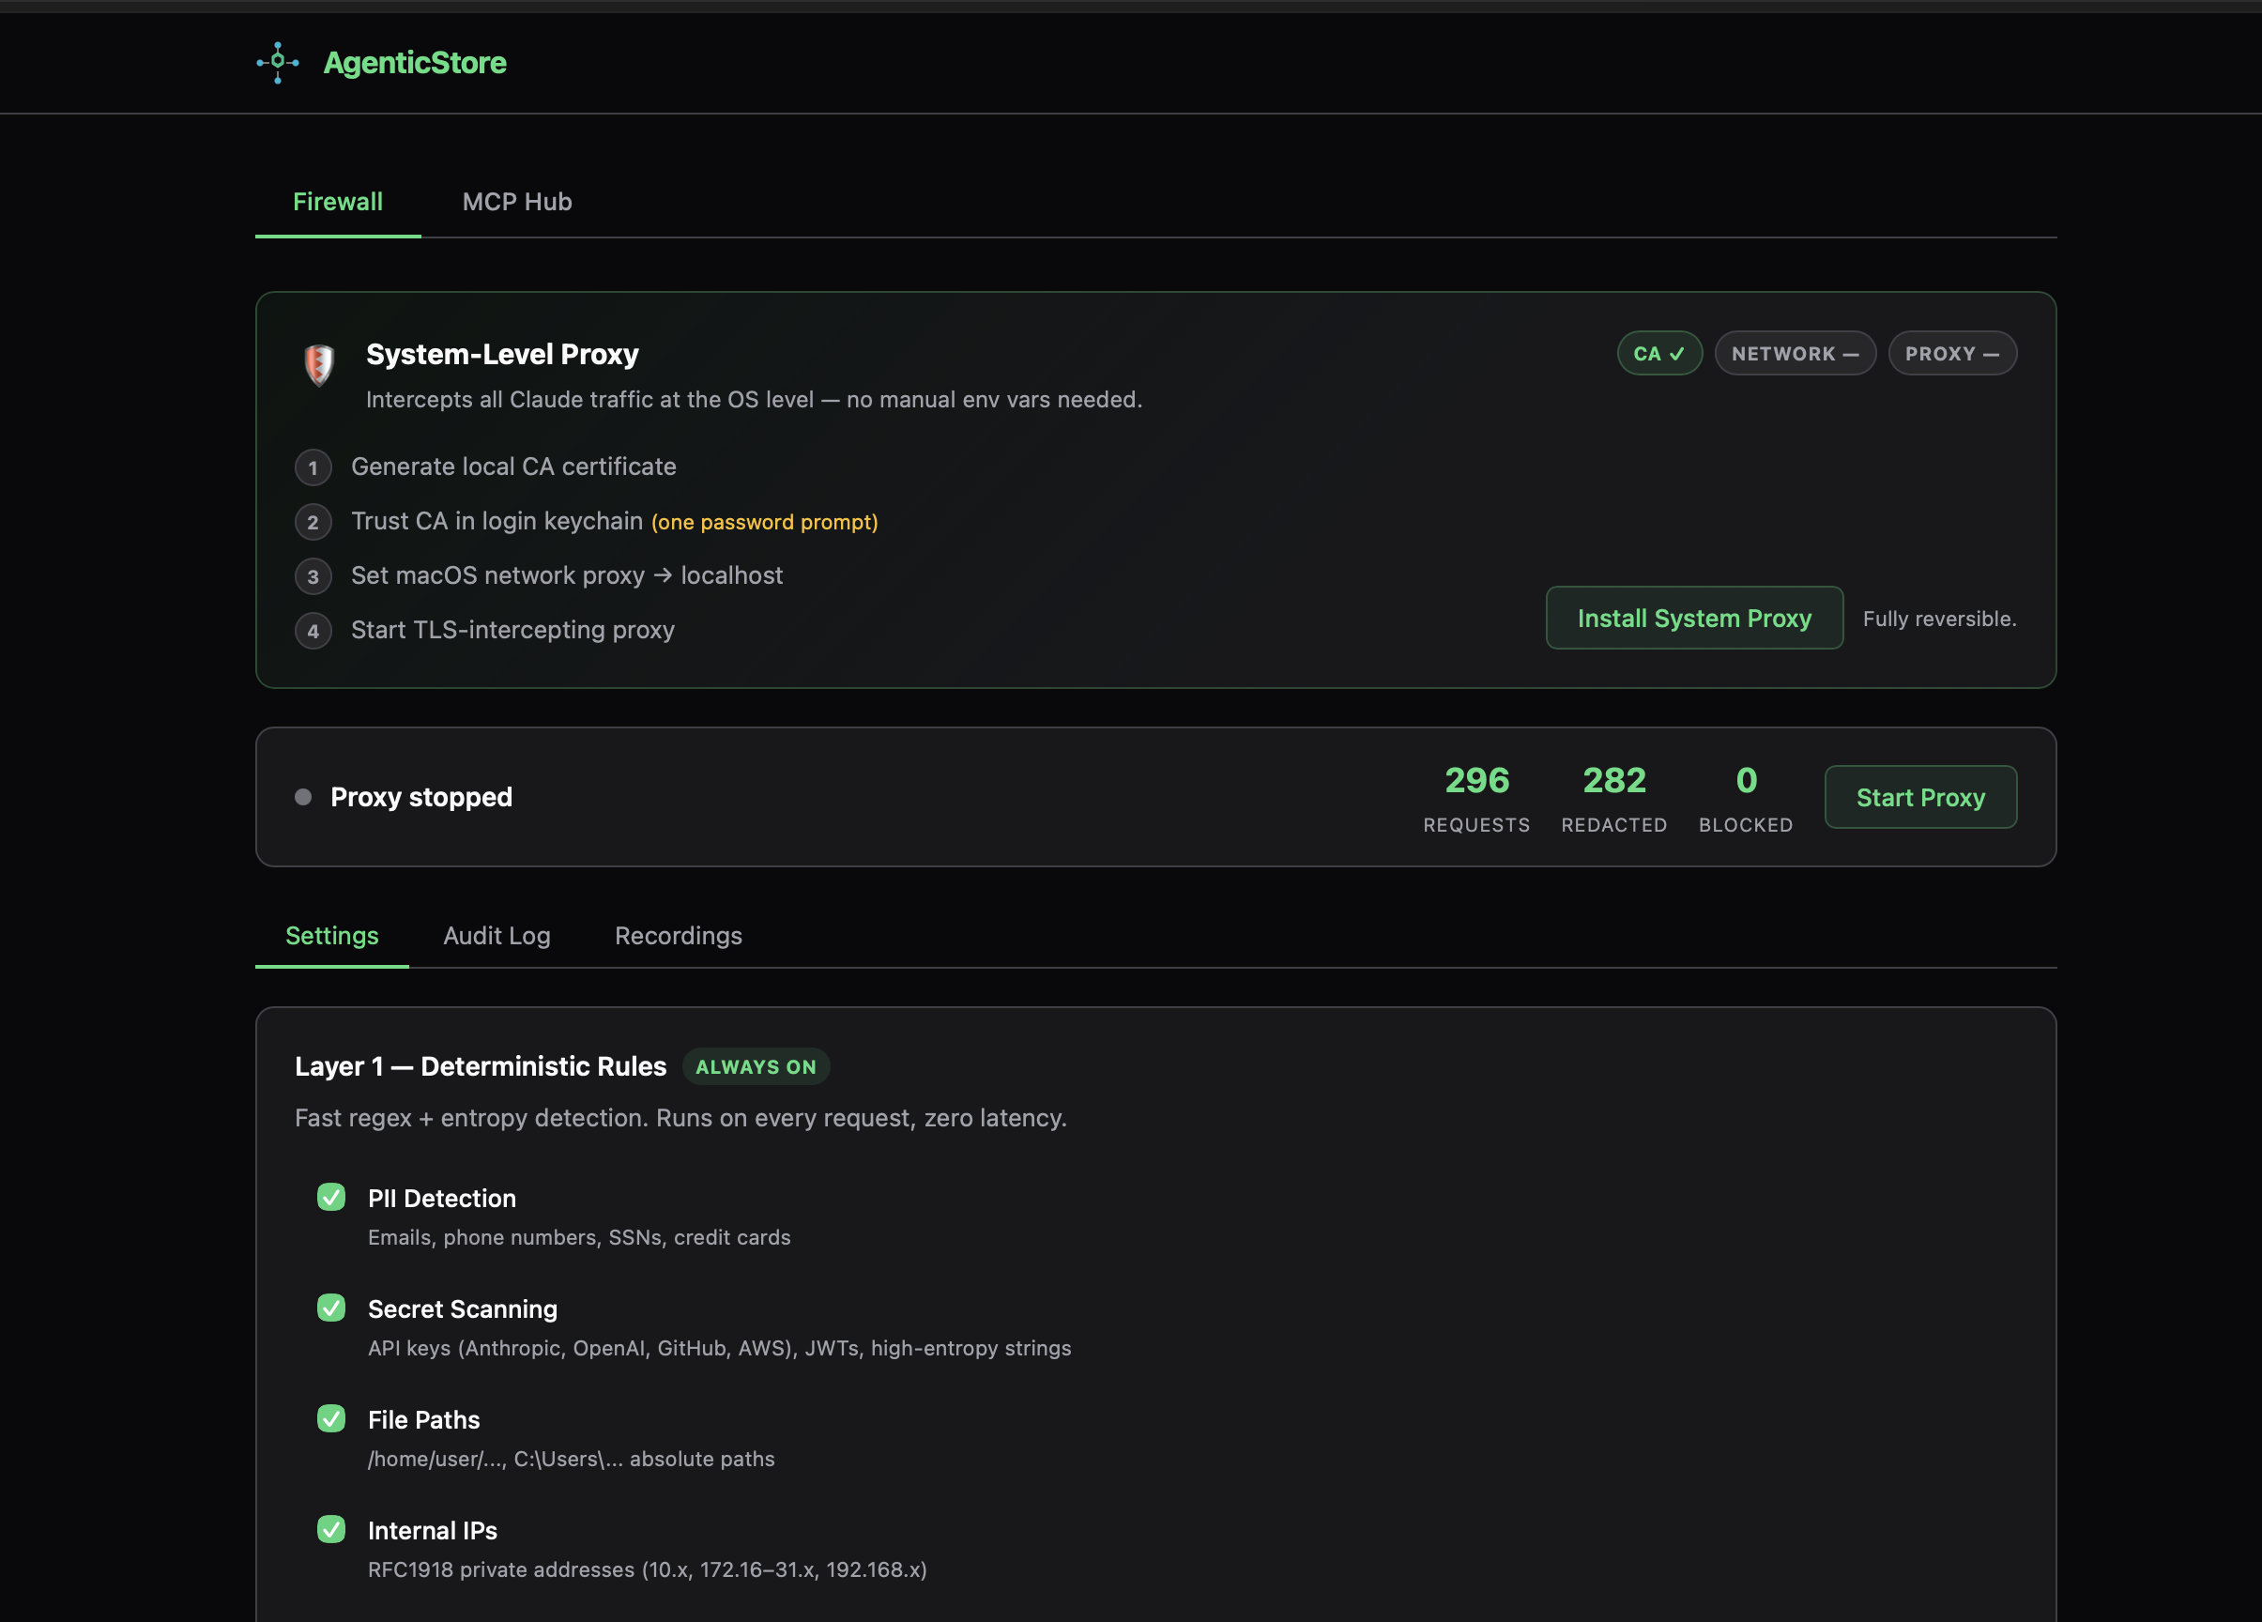Click the shield icon beside System-Level Proxy
The width and height of the screenshot is (2262, 1622).
[319, 365]
